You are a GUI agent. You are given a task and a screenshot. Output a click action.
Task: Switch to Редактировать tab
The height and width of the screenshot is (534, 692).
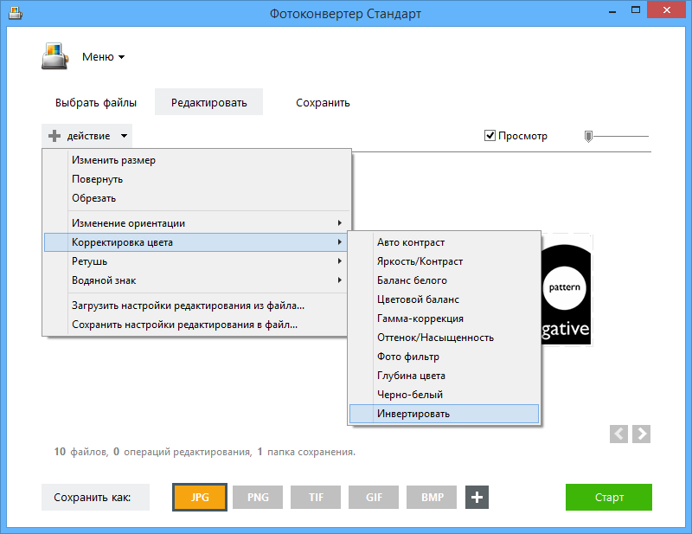point(208,102)
